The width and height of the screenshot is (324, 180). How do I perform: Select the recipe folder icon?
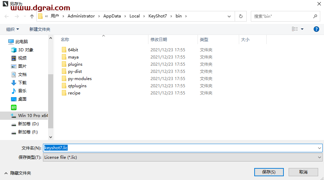pyautogui.click(x=64, y=93)
